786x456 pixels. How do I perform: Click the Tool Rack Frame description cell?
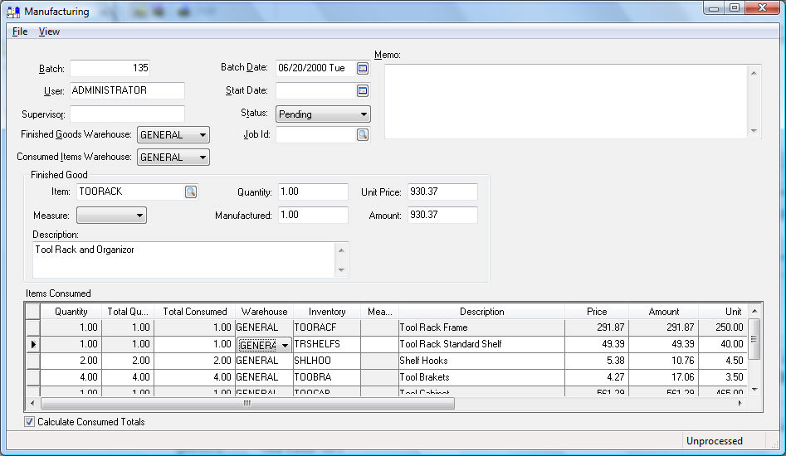pos(481,327)
